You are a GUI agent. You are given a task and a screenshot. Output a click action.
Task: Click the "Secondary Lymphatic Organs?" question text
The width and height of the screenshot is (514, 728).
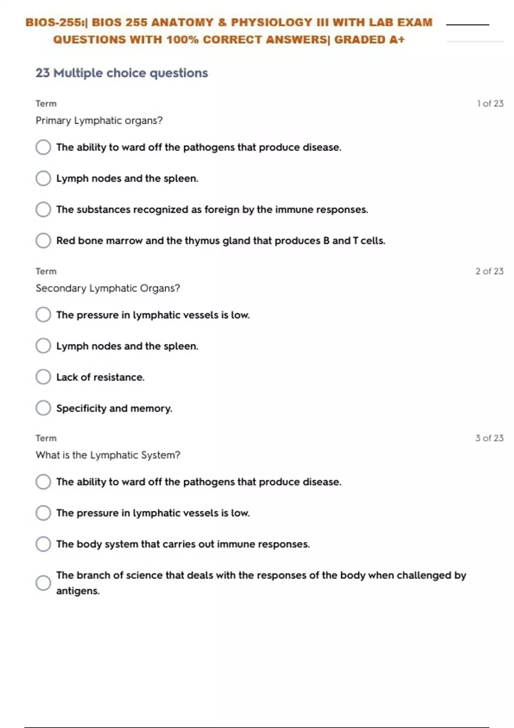click(108, 288)
